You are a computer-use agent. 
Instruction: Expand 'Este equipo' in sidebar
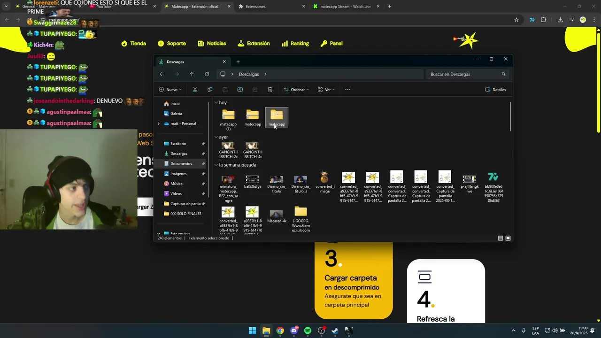[x=159, y=233]
